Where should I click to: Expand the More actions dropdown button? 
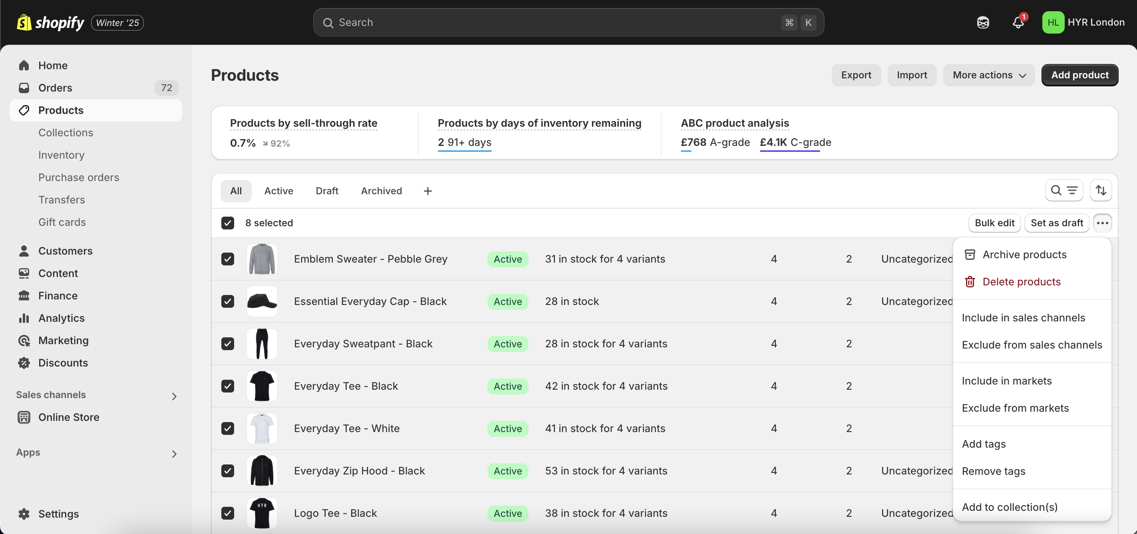click(x=988, y=75)
